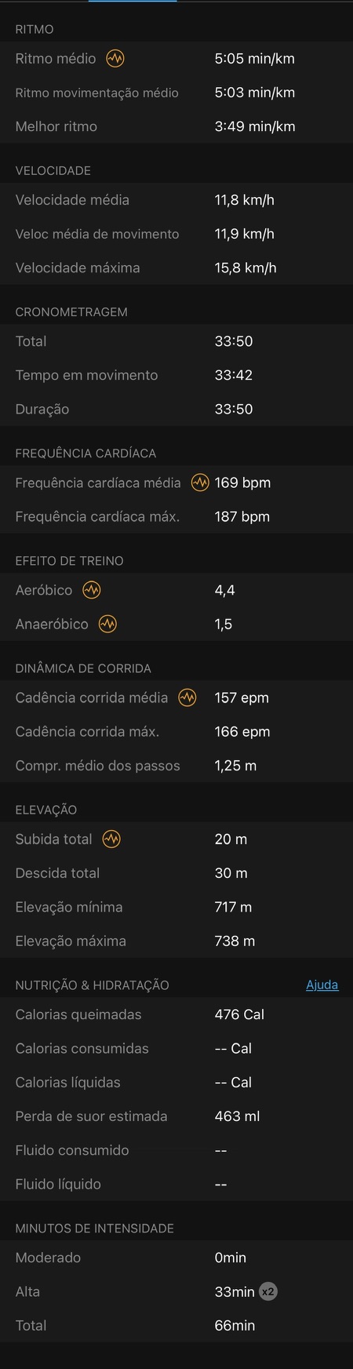This screenshot has width=353, height=1369.
Task: Tap the chart icon beside Anaeróbico
Action: pos(107,624)
